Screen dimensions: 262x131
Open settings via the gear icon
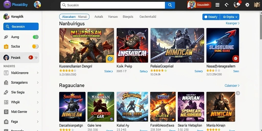(x=247, y=5)
